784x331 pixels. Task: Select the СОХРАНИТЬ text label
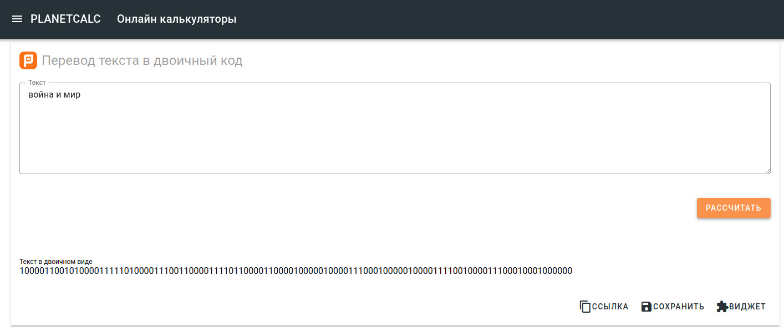pos(679,307)
